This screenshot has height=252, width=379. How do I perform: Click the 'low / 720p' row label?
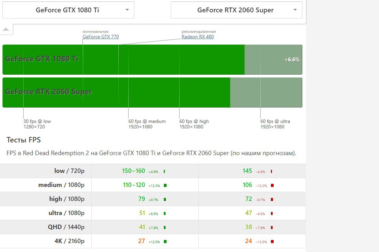coord(69,171)
